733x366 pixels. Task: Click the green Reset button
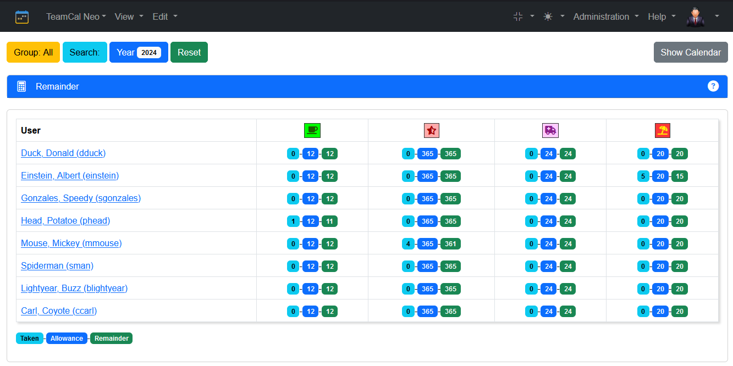pyautogui.click(x=189, y=52)
